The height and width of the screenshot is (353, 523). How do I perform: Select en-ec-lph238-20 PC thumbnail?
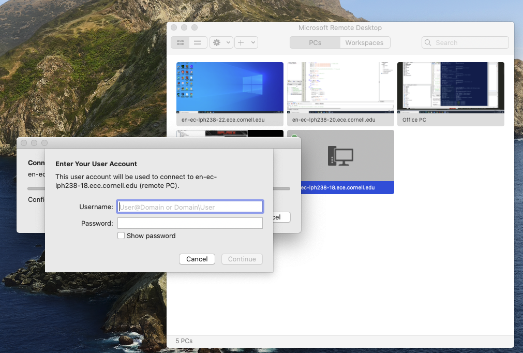click(x=340, y=87)
